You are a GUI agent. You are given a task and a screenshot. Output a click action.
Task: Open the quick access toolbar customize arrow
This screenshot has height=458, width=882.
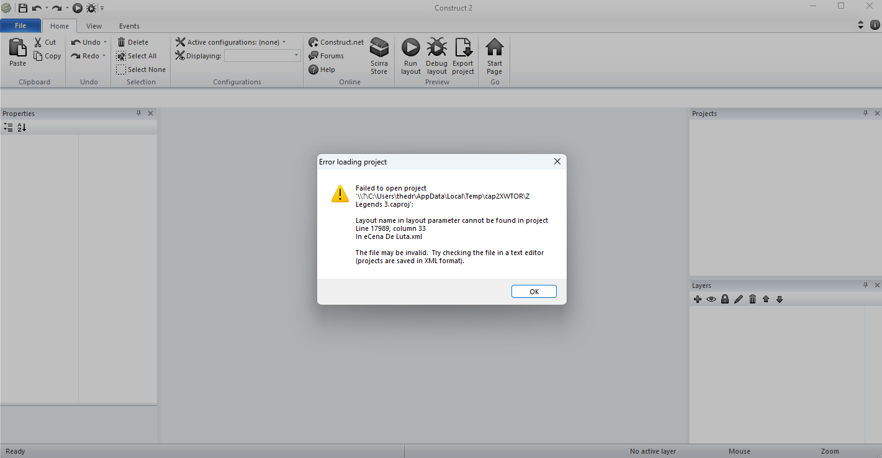click(x=102, y=8)
